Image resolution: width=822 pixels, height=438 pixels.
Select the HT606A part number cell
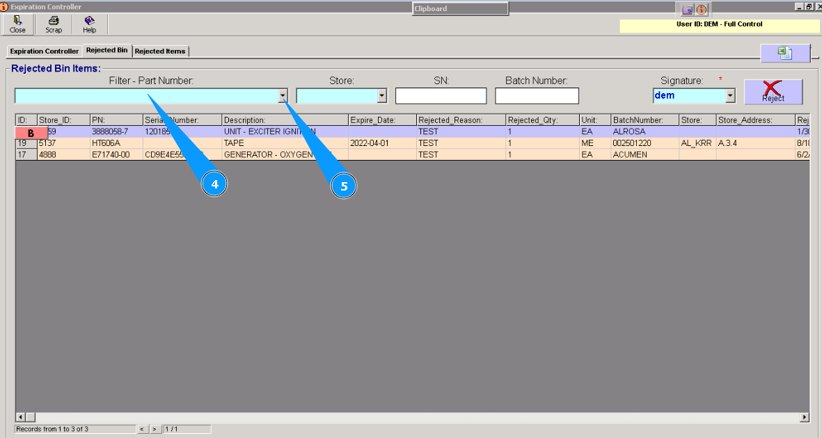[x=116, y=143]
